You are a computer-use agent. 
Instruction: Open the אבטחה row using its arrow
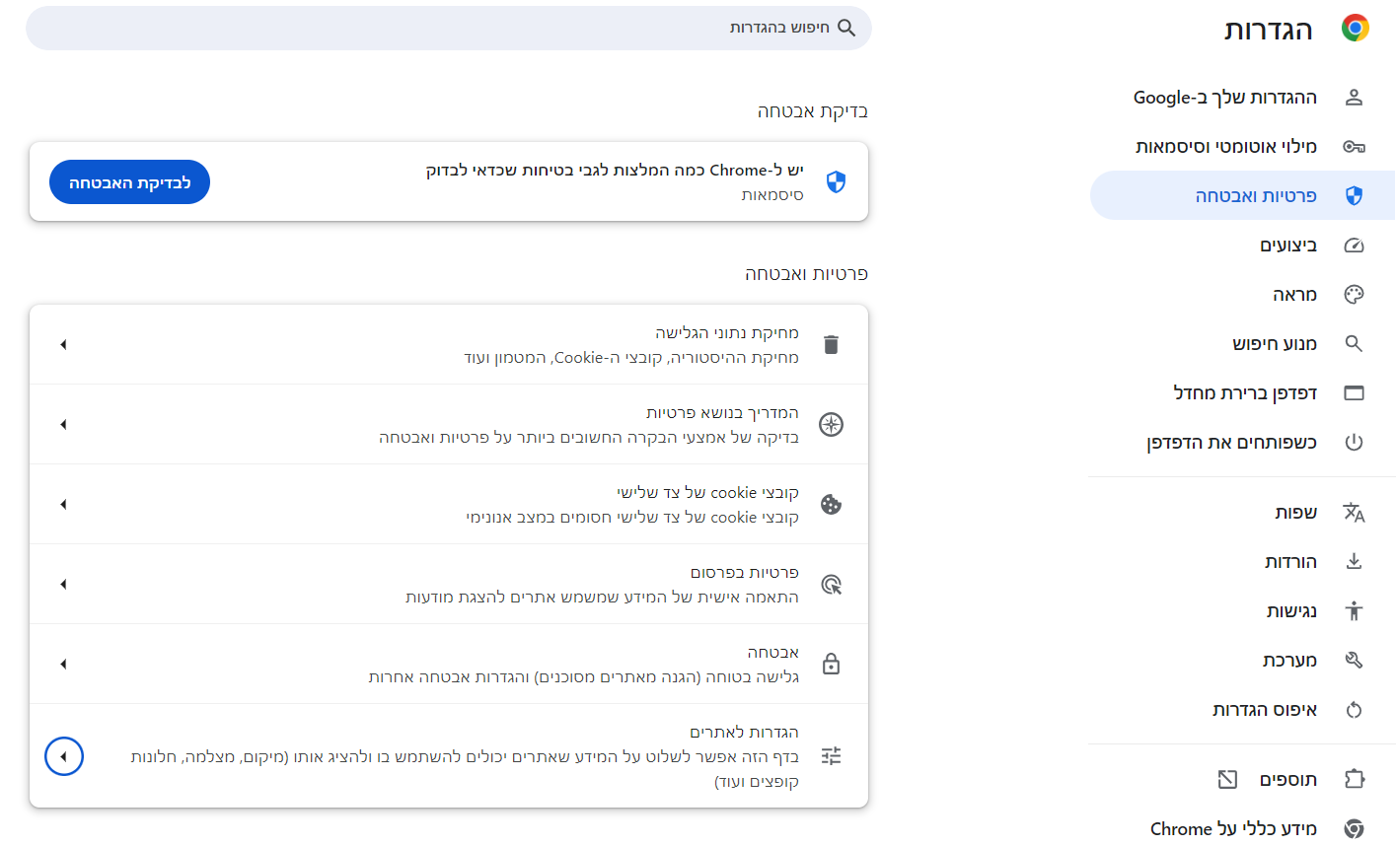(63, 664)
